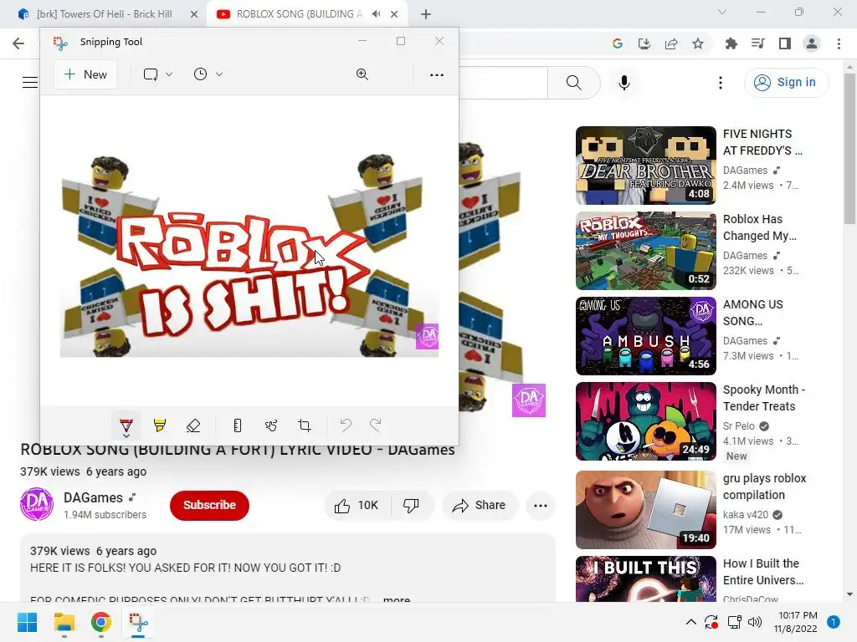Open DAGames channel avatar
Viewport: 857px width, 642px height.
click(x=37, y=504)
